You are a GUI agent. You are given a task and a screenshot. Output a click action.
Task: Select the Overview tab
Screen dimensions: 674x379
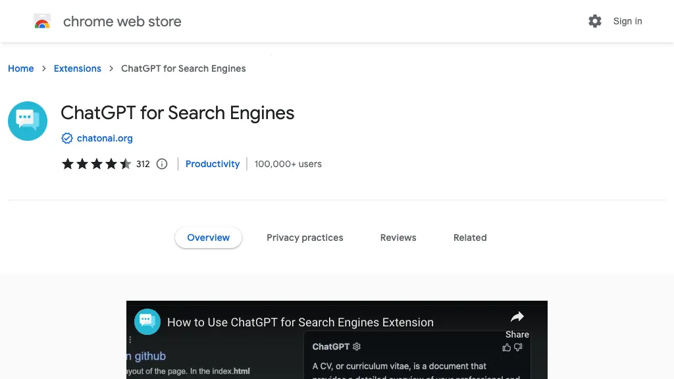point(208,238)
